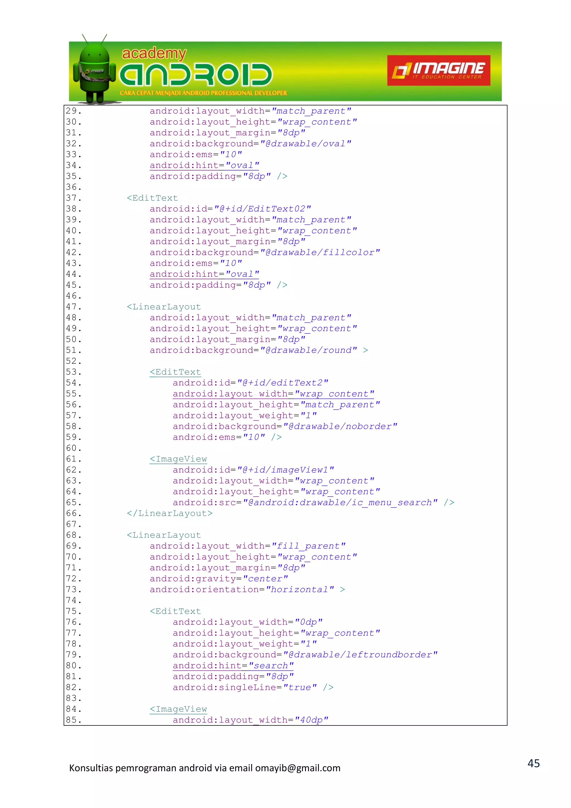Click android:layout_weight="1" on line 57

(245, 416)
